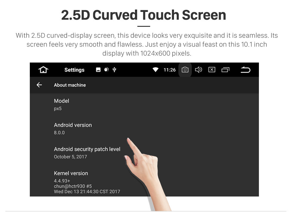Screen dimensions: 292x212
Task: Tap the Home icon in status bar
Action: pos(43,70)
